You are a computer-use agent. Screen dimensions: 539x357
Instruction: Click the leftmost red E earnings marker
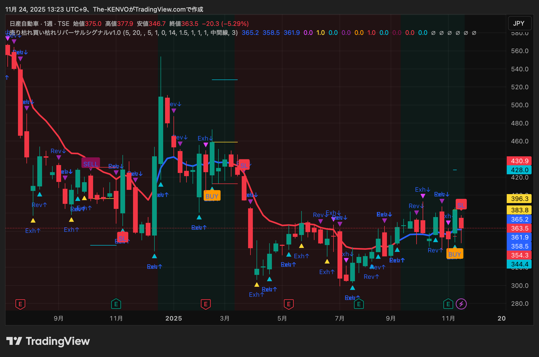[20, 304]
